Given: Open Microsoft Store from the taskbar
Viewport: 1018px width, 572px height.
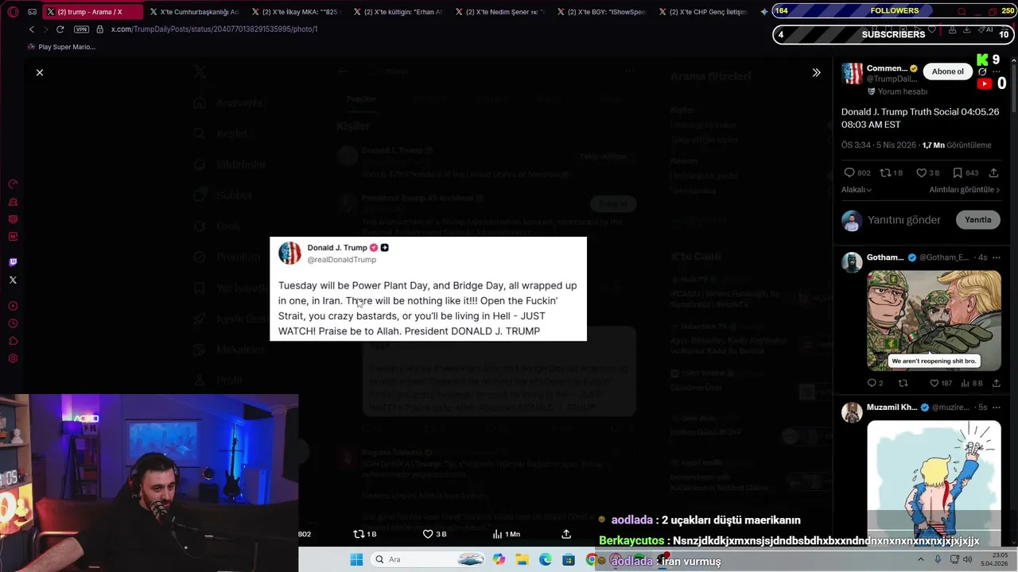Looking at the screenshot, I should 569,559.
